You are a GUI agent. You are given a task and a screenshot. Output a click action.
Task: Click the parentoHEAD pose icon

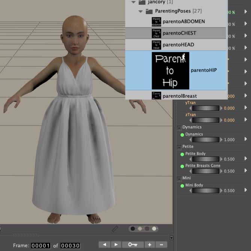tap(157, 45)
